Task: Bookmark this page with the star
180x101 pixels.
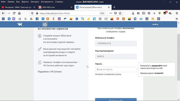Action: [120, 13]
